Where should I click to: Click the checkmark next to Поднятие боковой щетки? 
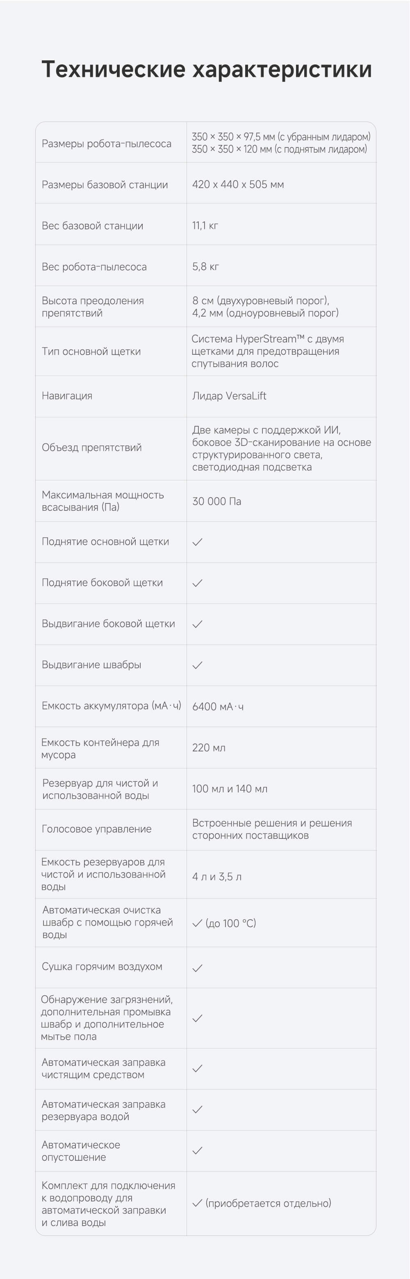click(197, 583)
